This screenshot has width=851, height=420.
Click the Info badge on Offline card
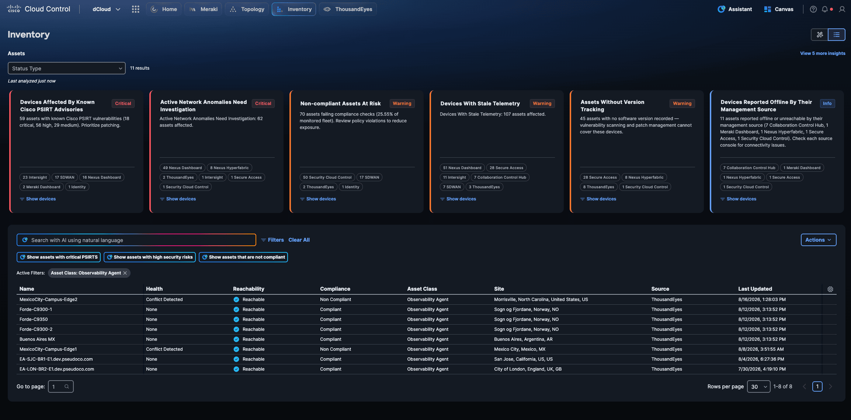(827, 104)
